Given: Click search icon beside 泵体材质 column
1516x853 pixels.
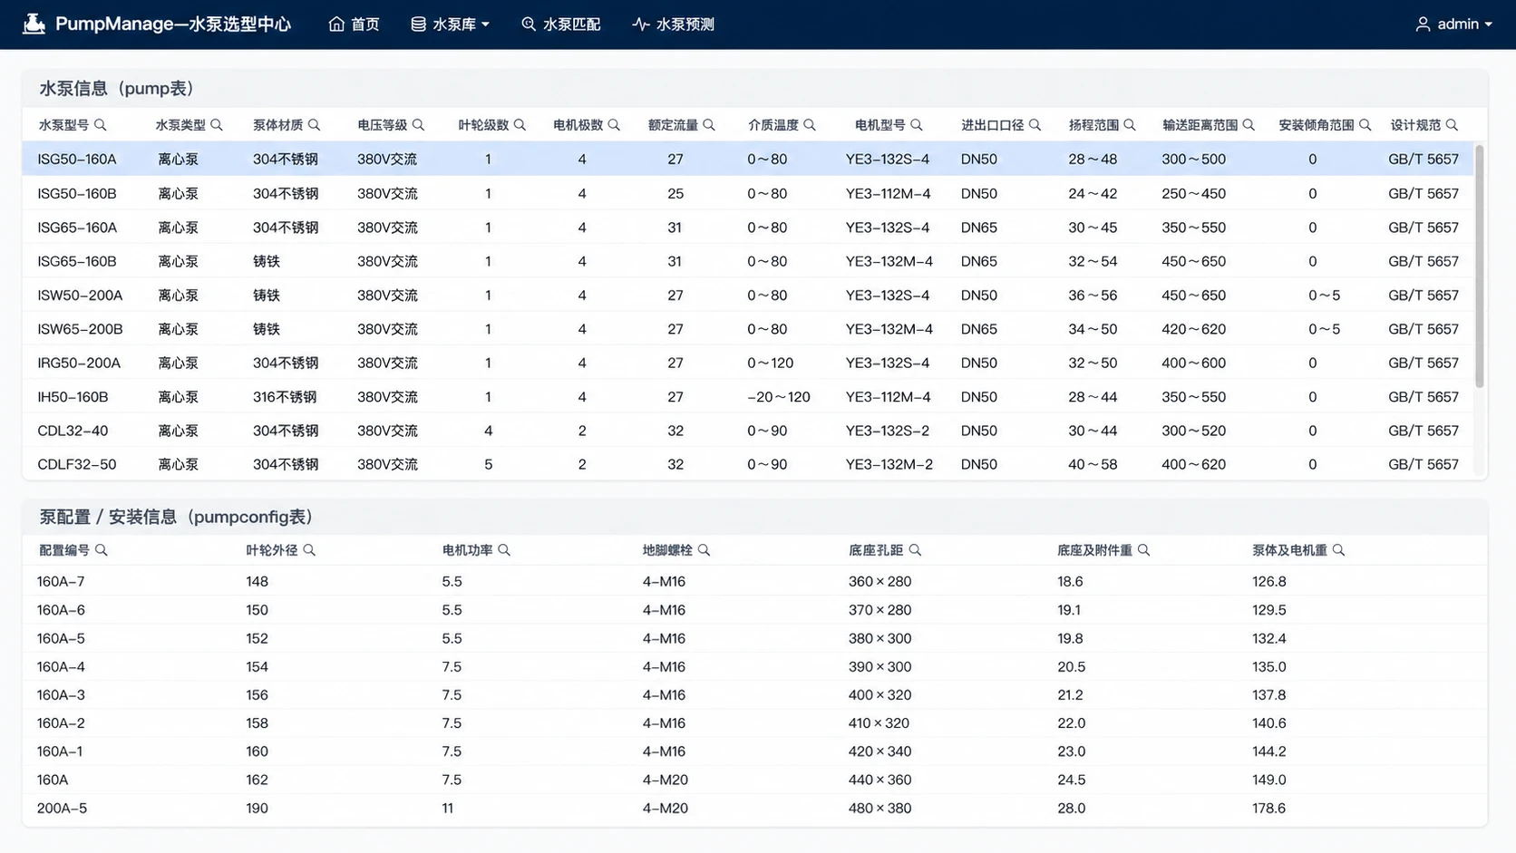Looking at the screenshot, I should 315,125.
